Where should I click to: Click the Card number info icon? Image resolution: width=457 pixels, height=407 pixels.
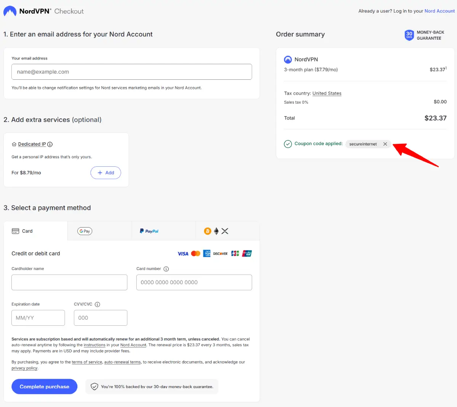click(x=166, y=269)
